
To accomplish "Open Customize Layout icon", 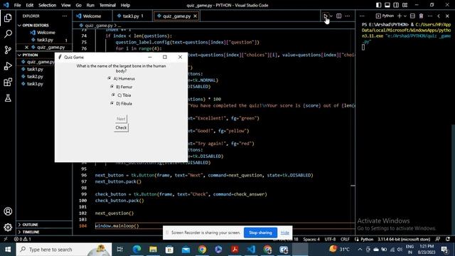I will pos(405,5).
